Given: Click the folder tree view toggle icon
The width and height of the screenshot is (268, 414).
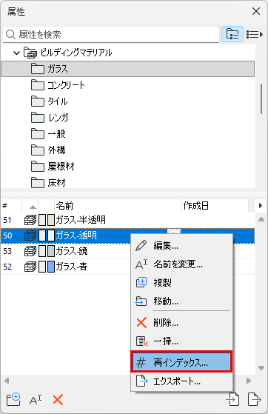Looking at the screenshot, I should pos(232,34).
